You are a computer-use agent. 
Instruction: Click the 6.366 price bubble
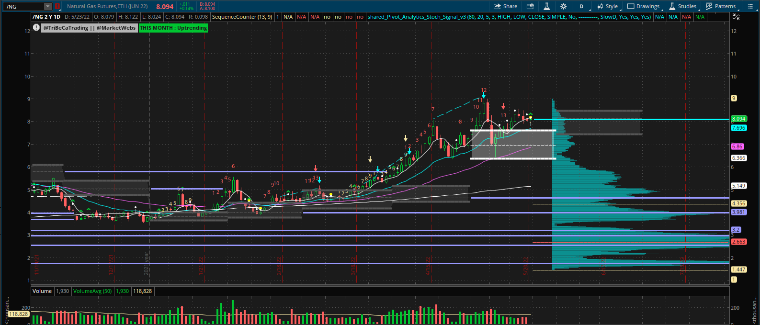739,158
